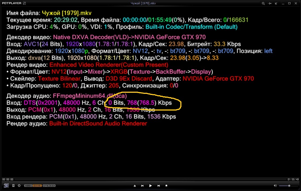
Task: Click the search magnifier in title bar
Action: point(263,3)
